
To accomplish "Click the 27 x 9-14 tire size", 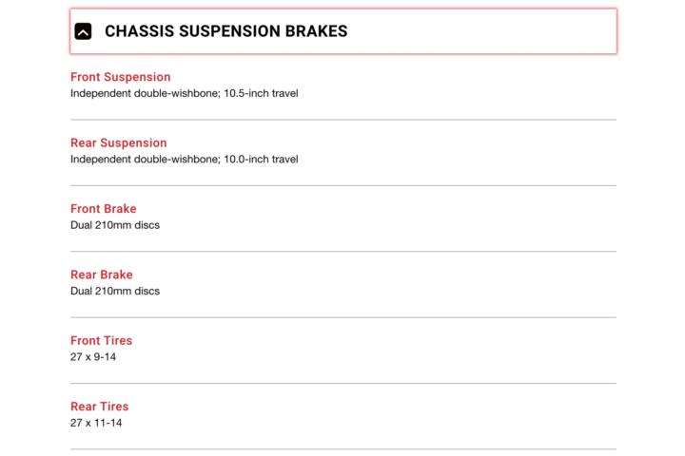I will 93,357.
